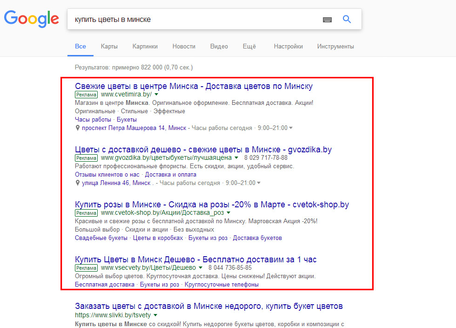Open Инструменты search tools
The height and width of the screenshot is (328, 456).
coord(335,47)
